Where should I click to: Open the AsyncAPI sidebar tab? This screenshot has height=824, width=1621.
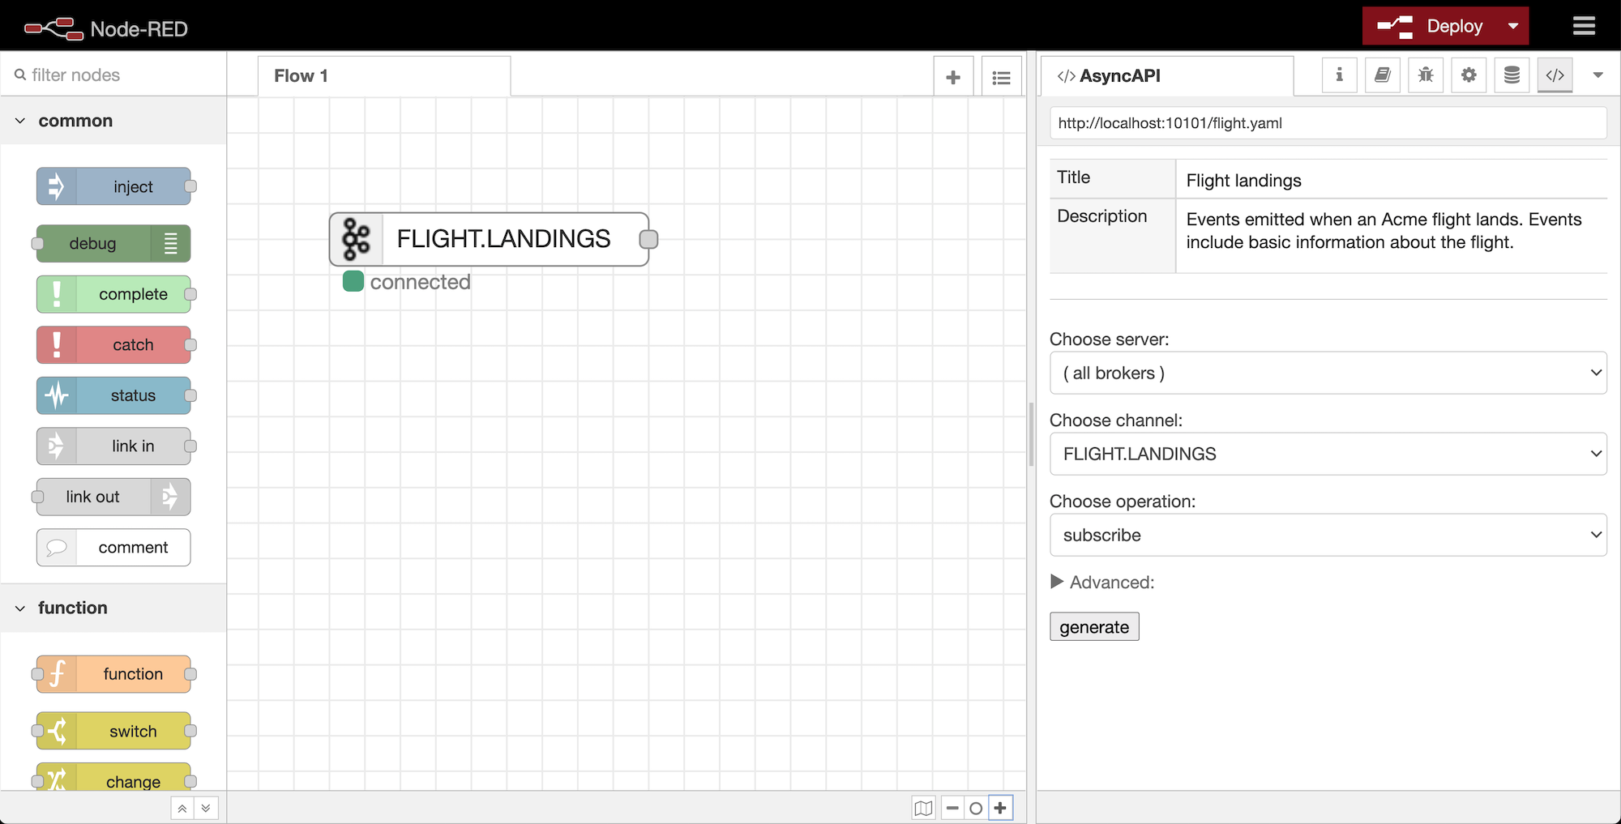(1167, 76)
